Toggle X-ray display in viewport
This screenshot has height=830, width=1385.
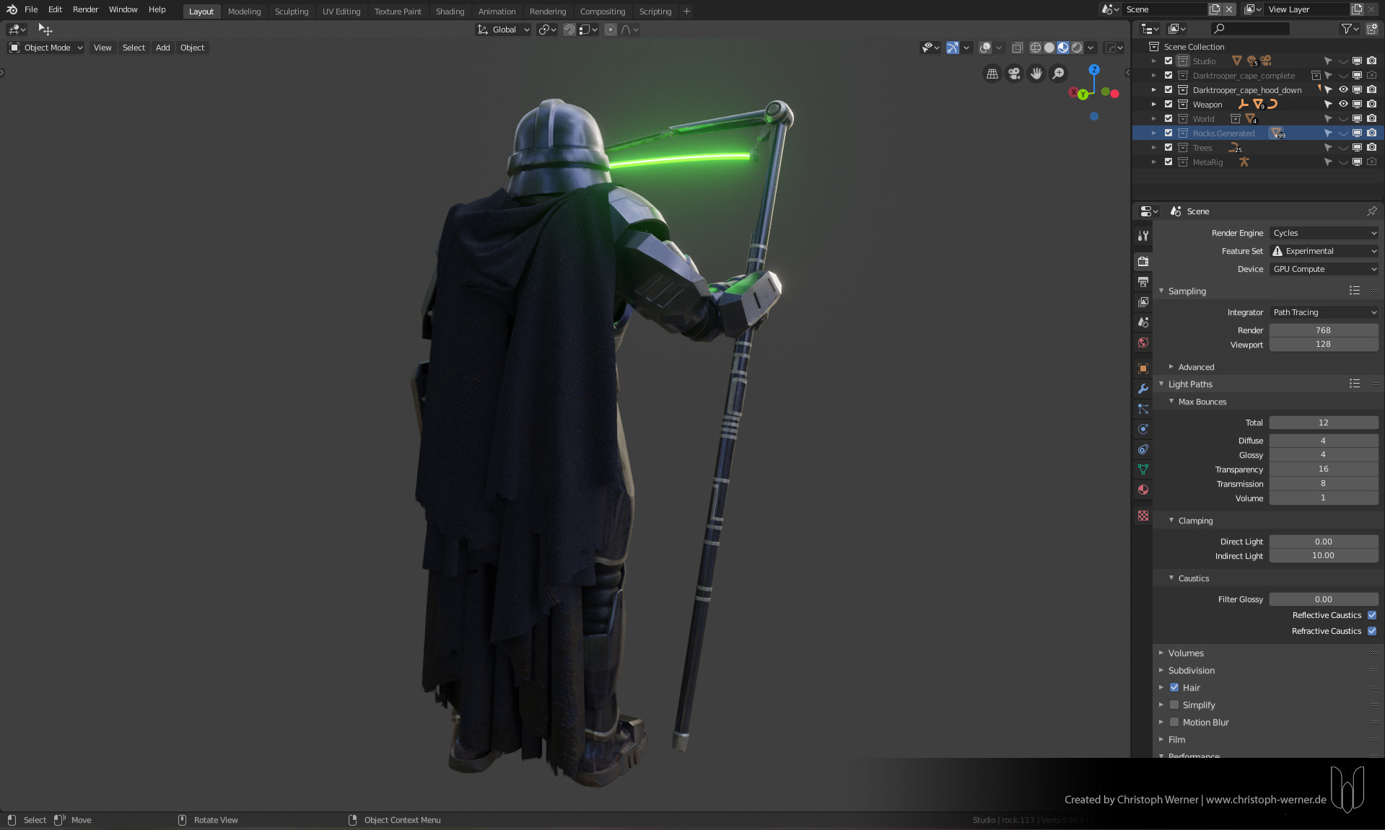point(1017,48)
